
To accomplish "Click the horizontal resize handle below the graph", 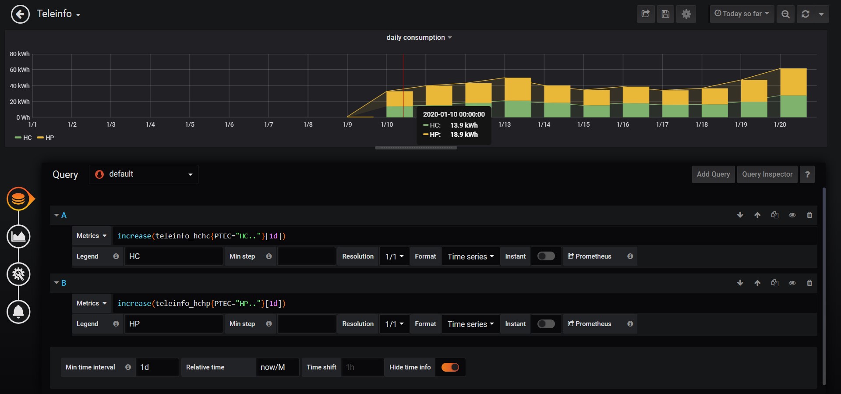I will pos(416,148).
